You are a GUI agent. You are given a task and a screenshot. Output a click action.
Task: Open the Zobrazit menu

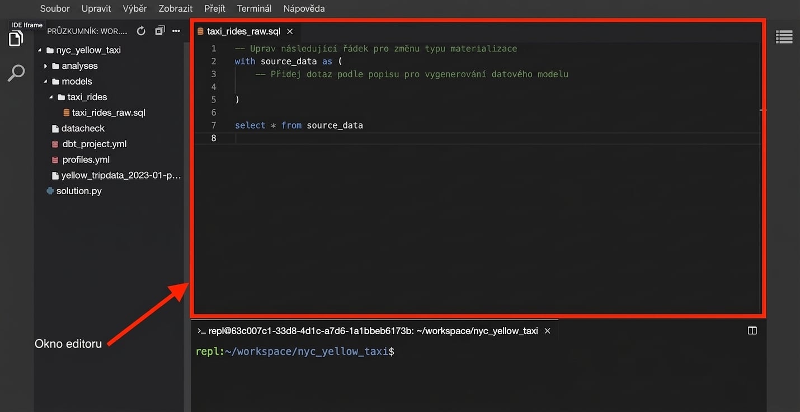click(176, 8)
